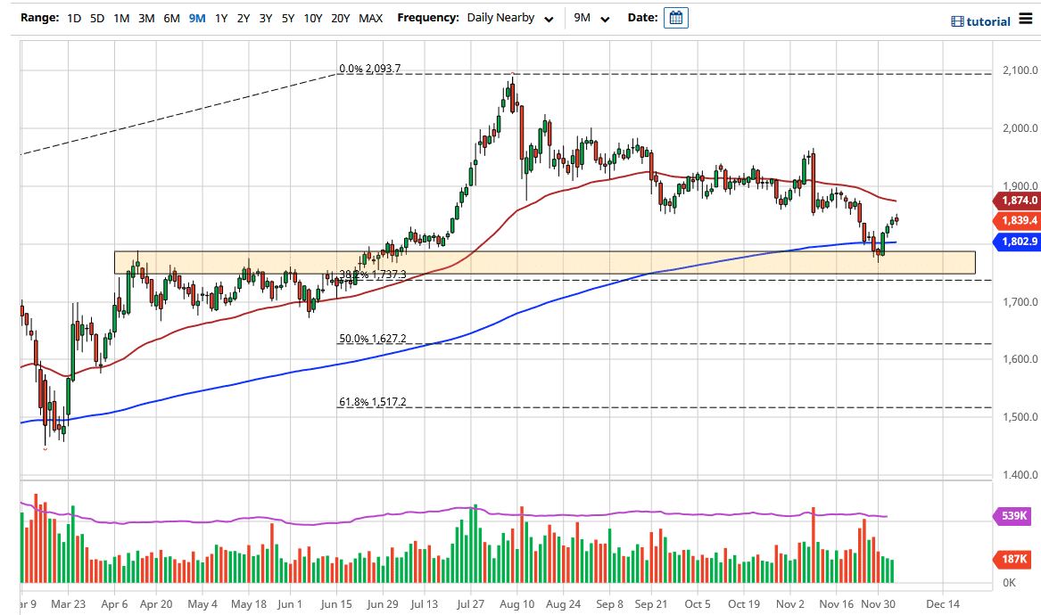Viewport: 1041px width, 615px height.
Task: Select the 5D range
Action: (x=97, y=18)
